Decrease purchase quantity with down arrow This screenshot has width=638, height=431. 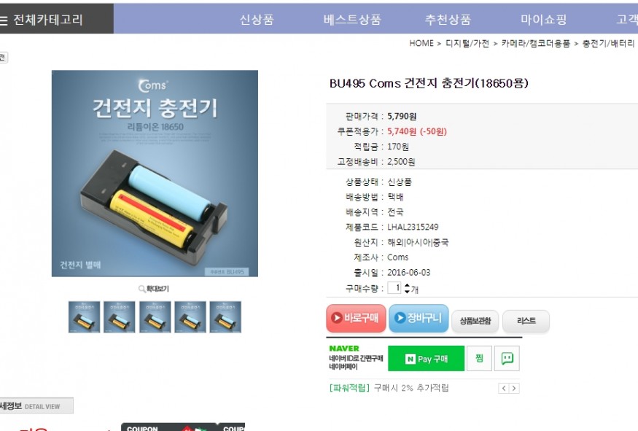(x=407, y=292)
